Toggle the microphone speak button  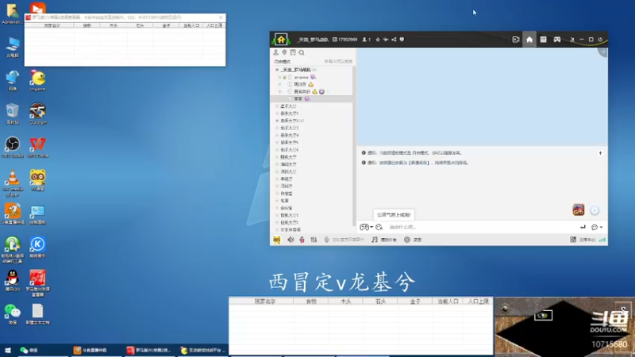click(326, 240)
